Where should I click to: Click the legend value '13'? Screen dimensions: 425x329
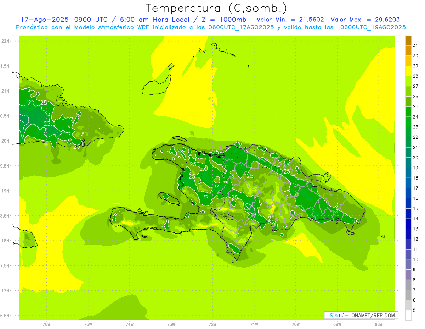pos(416,229)
